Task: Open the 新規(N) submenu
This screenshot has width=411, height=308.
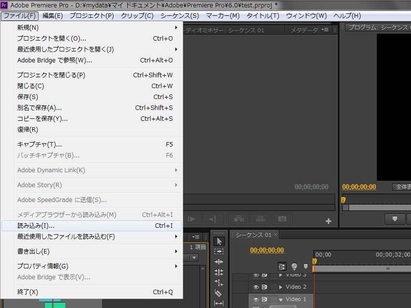Action: click(x=92, y=28)
